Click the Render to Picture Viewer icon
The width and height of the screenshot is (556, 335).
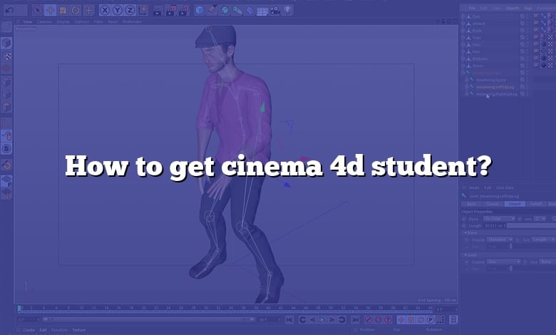pos(170,11)
